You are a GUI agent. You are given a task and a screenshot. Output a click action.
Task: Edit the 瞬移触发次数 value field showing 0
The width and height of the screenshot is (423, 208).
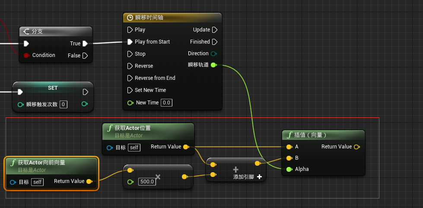click(x=64, y=104)
